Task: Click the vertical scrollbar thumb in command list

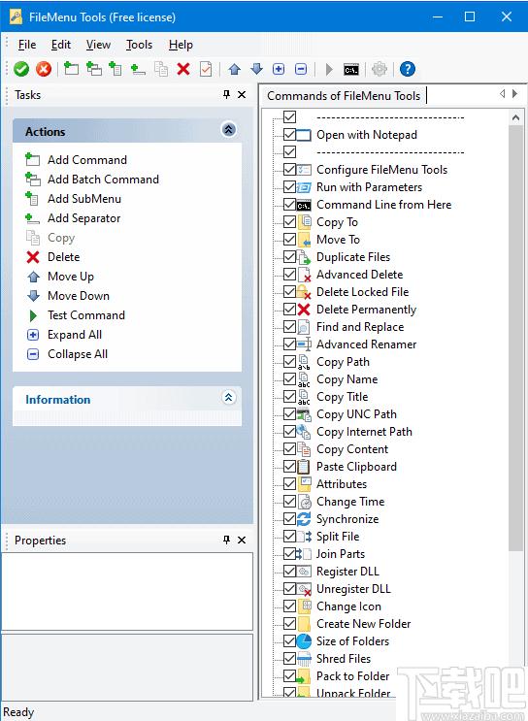Action: click(515, 338)
